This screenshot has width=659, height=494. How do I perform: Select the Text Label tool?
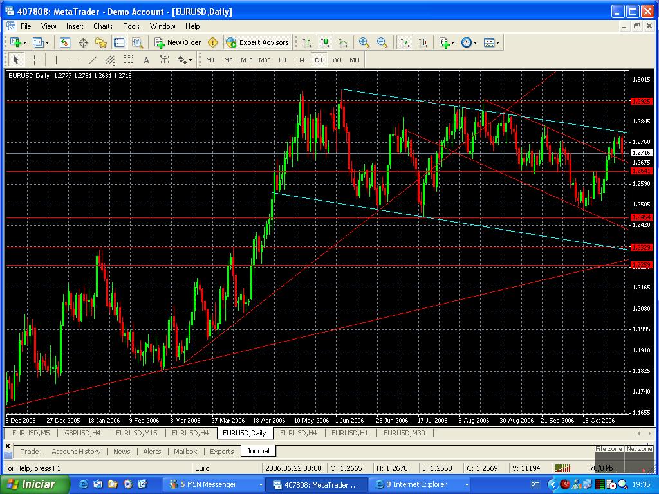tap(163, 60)
